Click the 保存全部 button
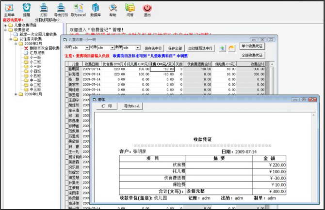Viewport: 325px width, 210px height. [175, 48]
